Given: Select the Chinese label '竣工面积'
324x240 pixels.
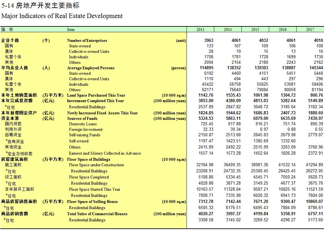Looking at the screenshot, I should (x=13, y=177).
